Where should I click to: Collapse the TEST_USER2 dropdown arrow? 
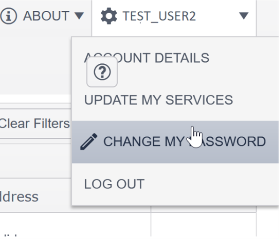[x=244, y=16]
